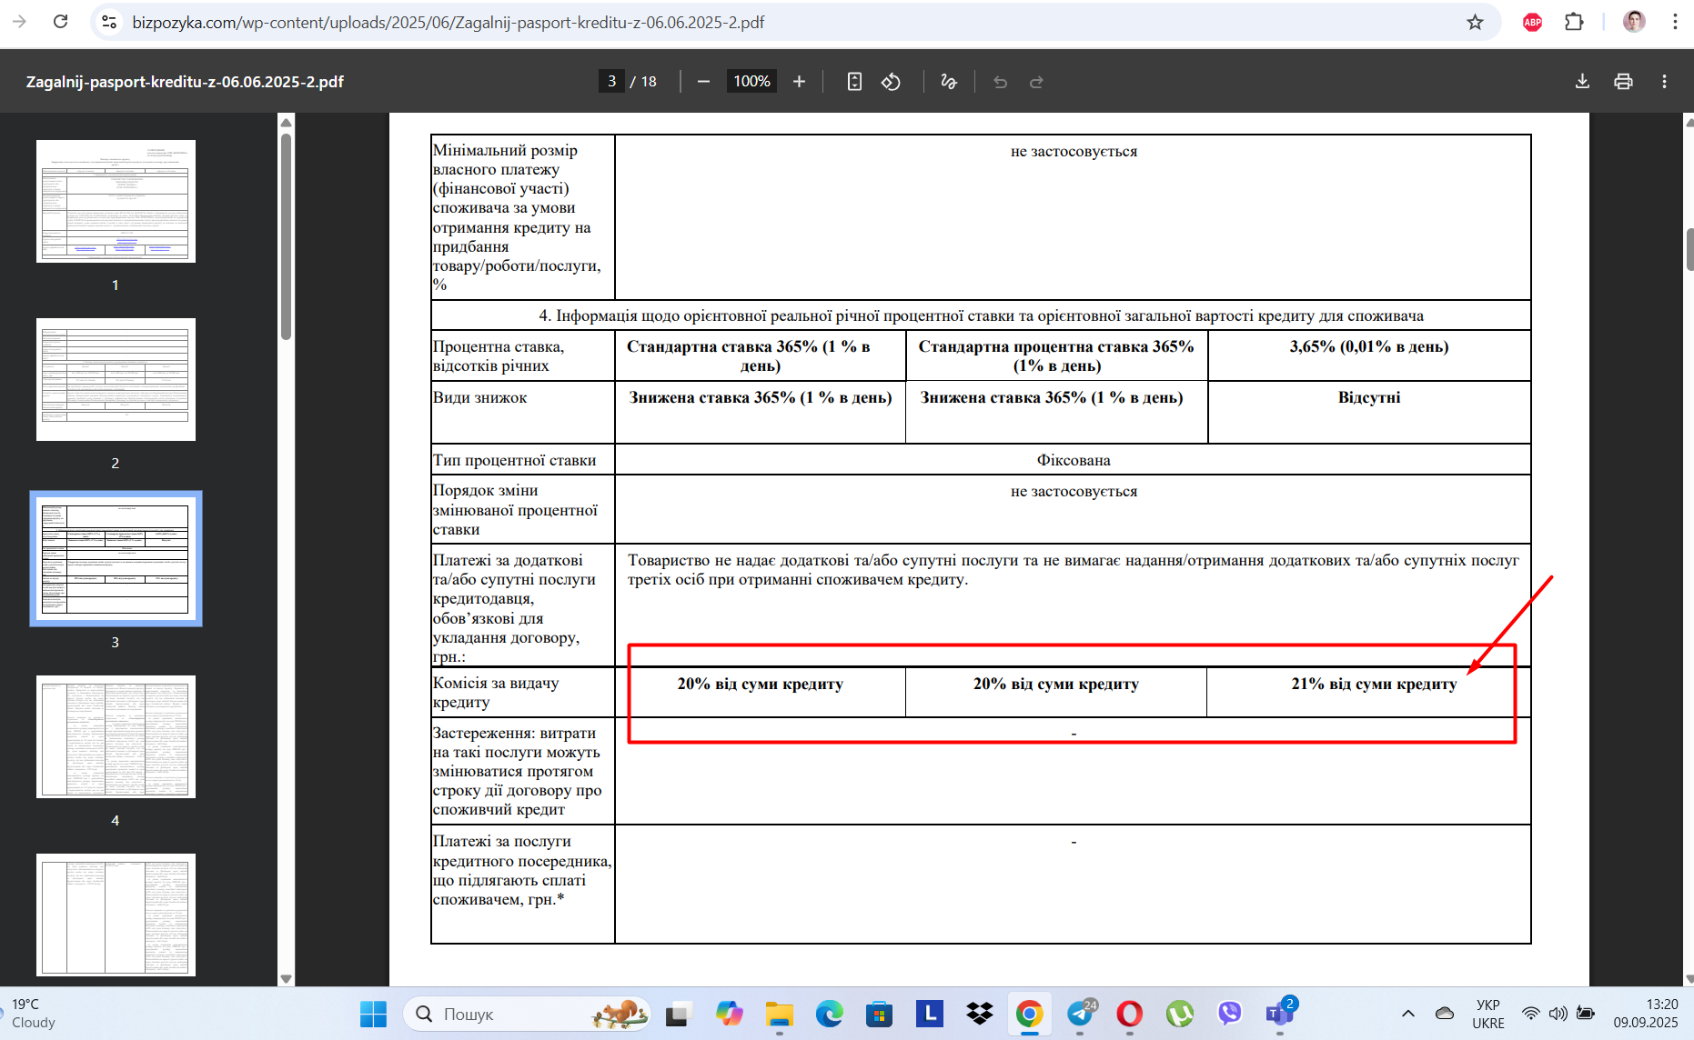
Task: Rotate the PDF counterclockwise
Action: pyautogui.click(x=891, y=82)
